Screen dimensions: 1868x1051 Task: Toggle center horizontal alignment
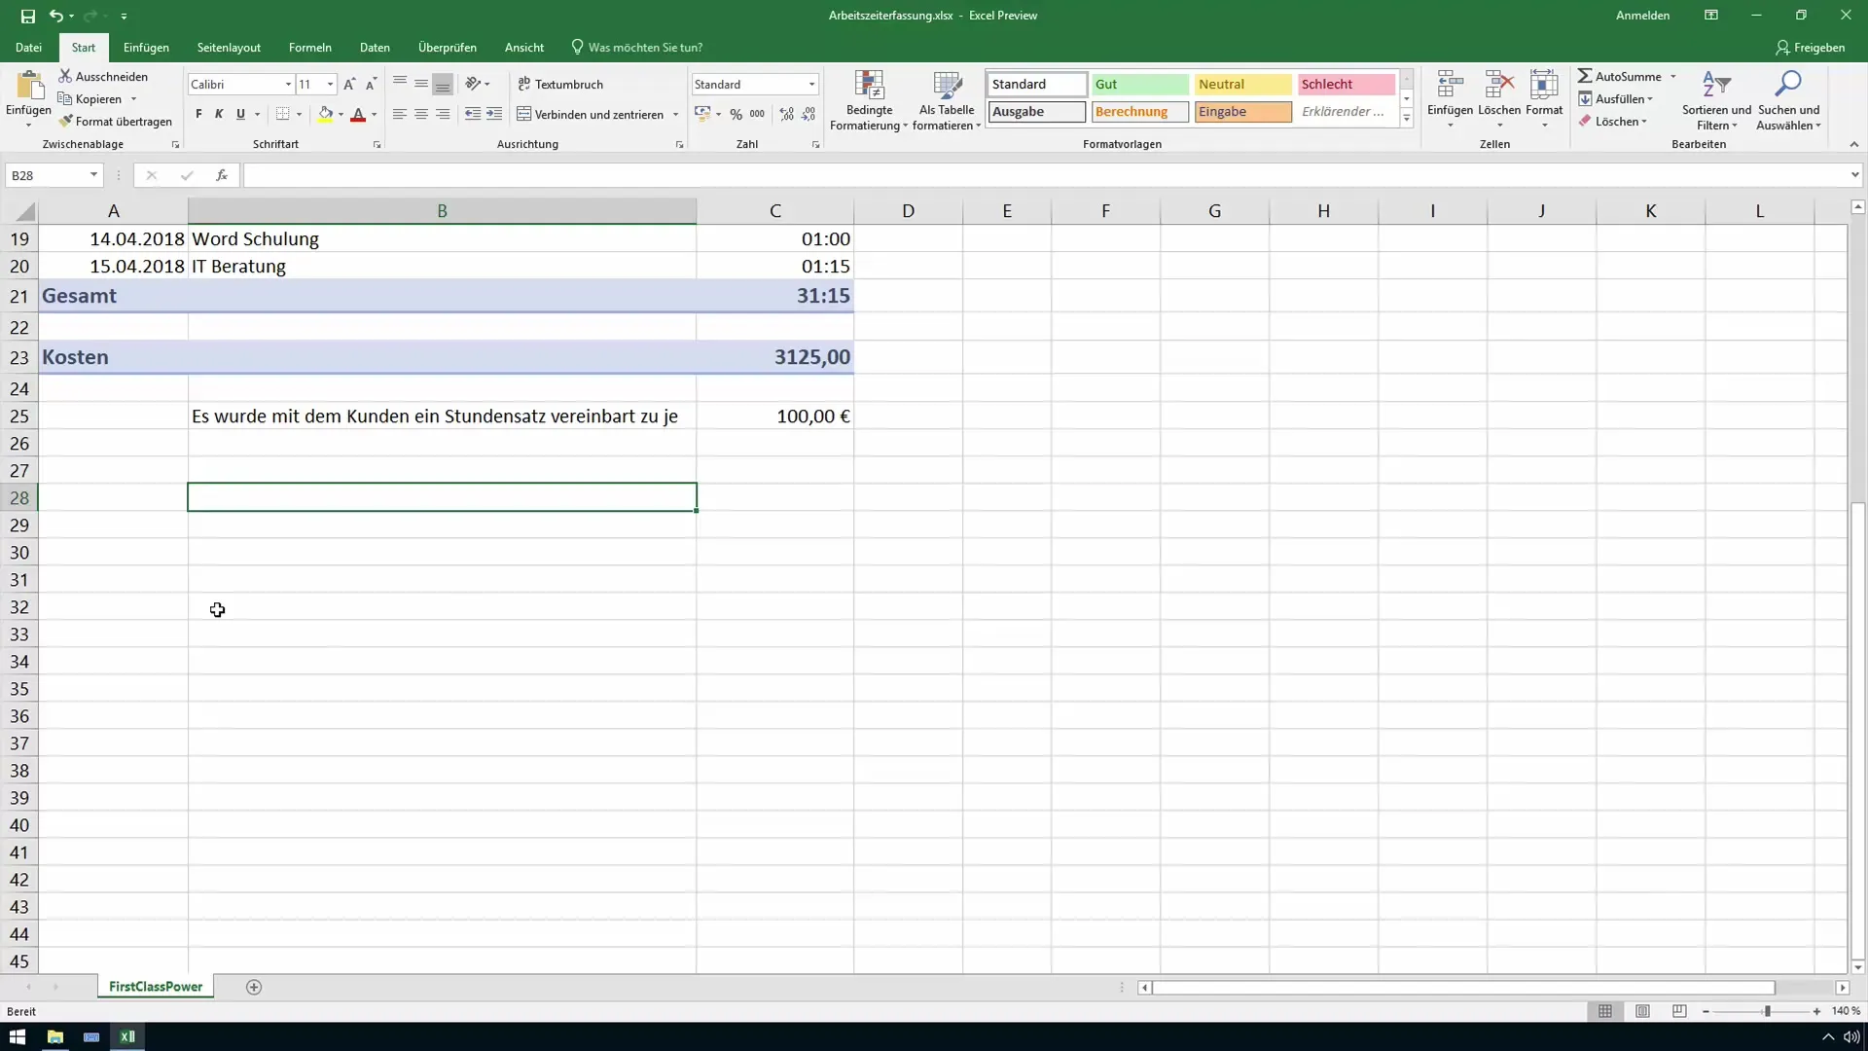pyautogui.click(x=421, y=114)
